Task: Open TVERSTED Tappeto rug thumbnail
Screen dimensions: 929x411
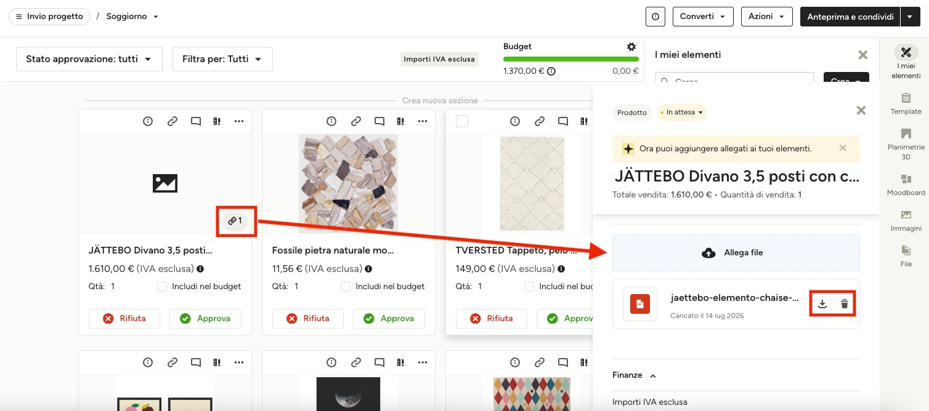Action: pos(532,183)
